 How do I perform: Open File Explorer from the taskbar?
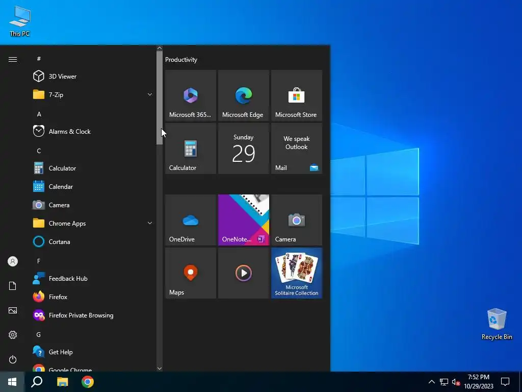(x=62, y=382)
